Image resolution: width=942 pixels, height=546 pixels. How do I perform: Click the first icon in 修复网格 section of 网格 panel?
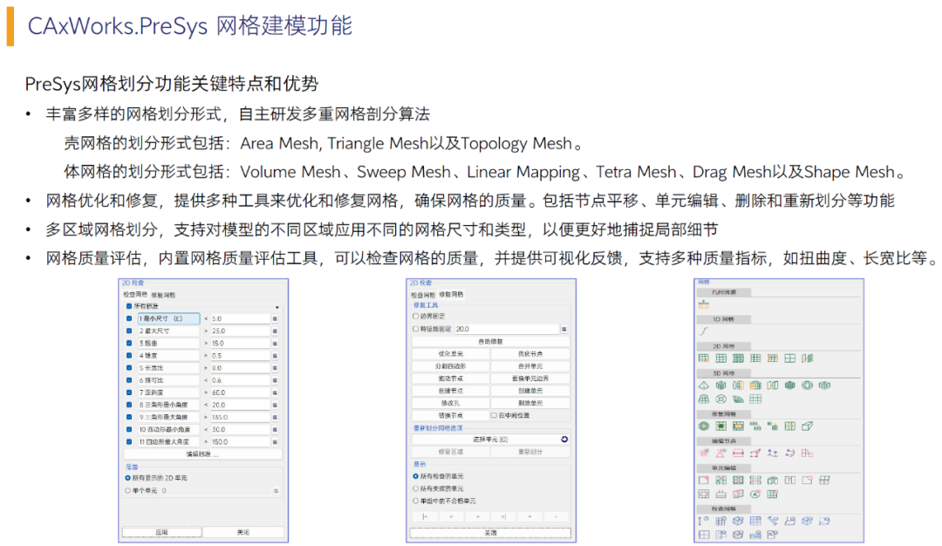click(x=704, y=427)
